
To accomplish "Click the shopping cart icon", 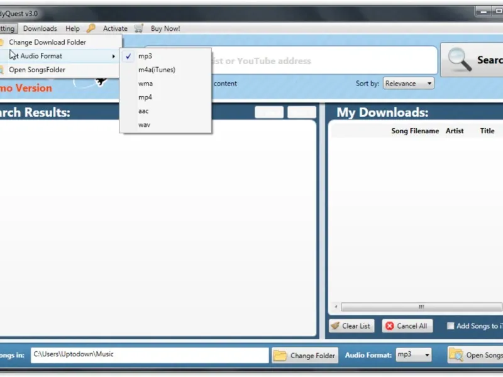I will pyautogui.click(x=139, y=28).
